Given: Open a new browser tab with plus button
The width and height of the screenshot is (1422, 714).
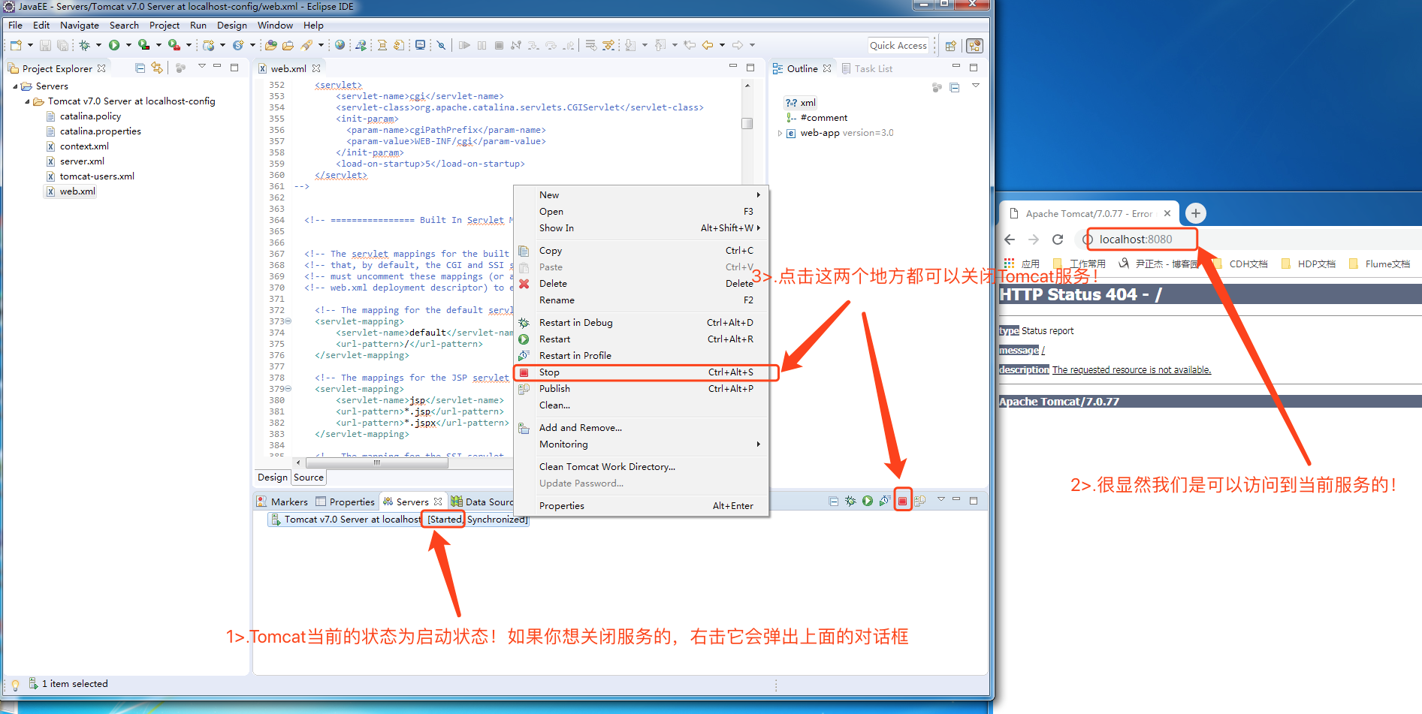Looking at the screenshot, I should [1196, 213].
